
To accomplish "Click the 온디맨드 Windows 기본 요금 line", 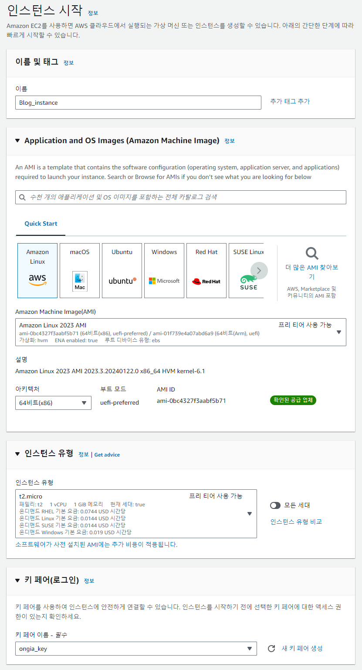I will tap(75, 532).
